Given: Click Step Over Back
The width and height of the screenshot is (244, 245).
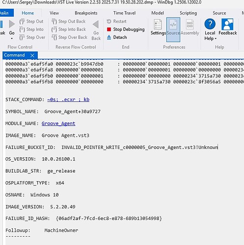Looking at the screenshot, I should tap(69, 37).
